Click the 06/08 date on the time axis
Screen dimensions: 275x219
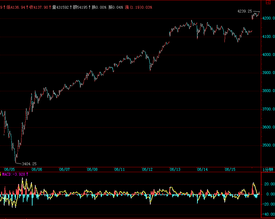point(92,169)
